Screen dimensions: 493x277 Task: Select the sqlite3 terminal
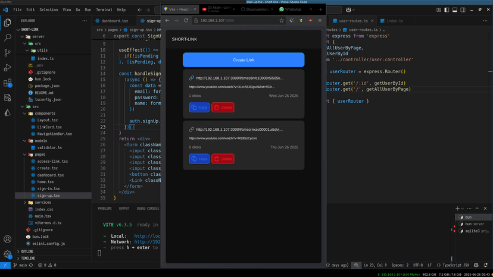coord(474,231)
